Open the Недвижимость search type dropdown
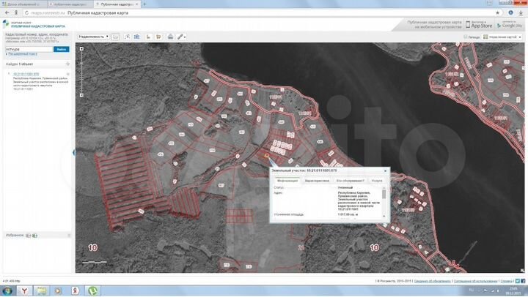The height and width of the screenshot is (297, 528). click(x=93, y=36)
